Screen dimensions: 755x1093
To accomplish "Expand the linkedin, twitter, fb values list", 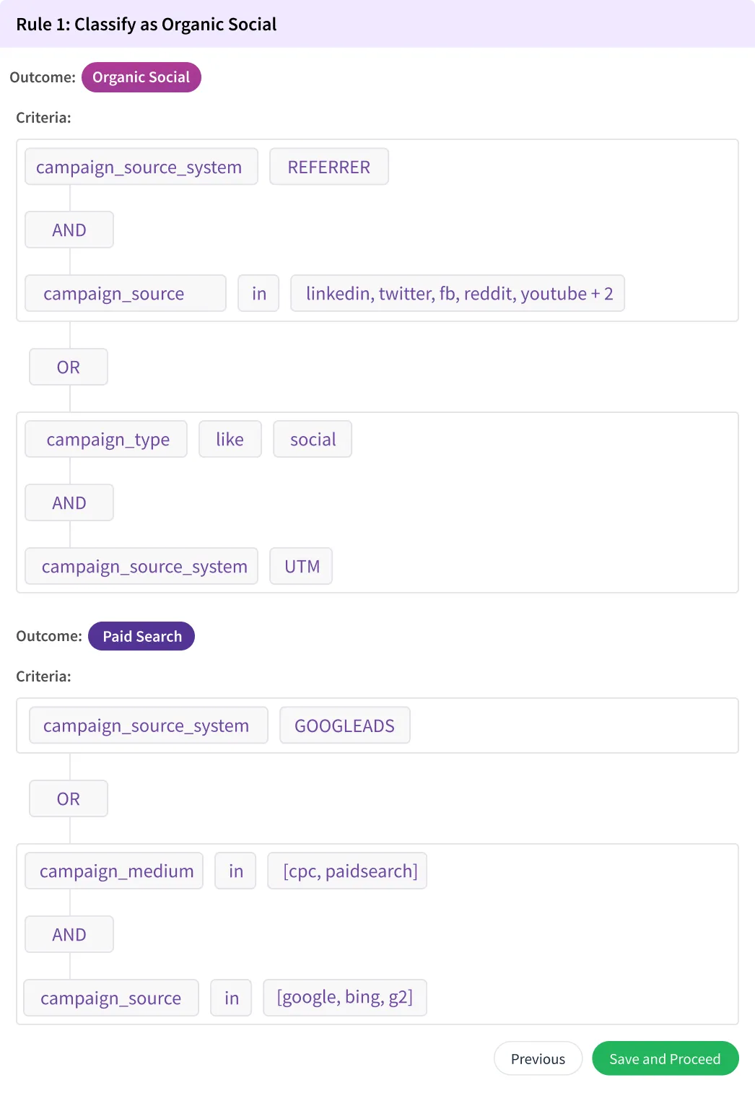I will pos(458,293).
